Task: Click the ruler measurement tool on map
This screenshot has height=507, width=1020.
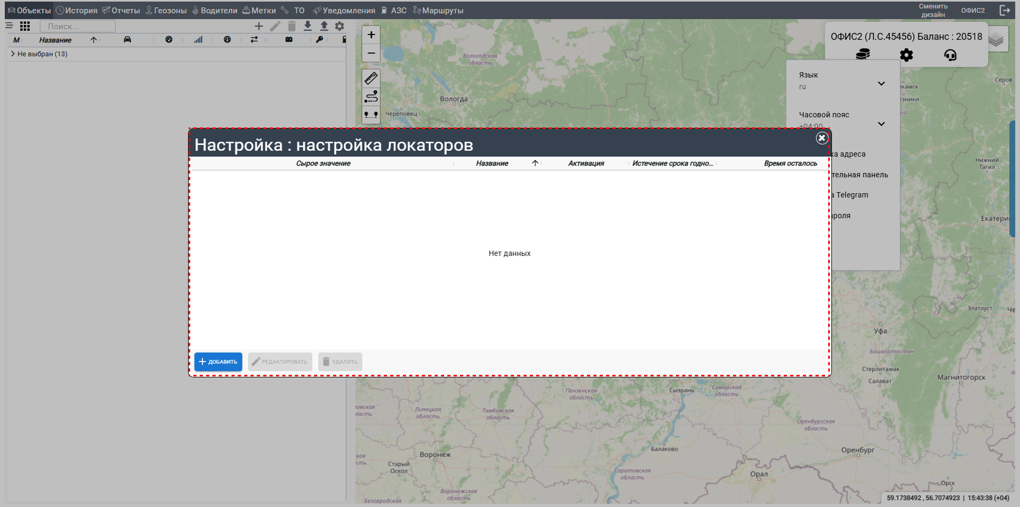Action: point(371,79)
